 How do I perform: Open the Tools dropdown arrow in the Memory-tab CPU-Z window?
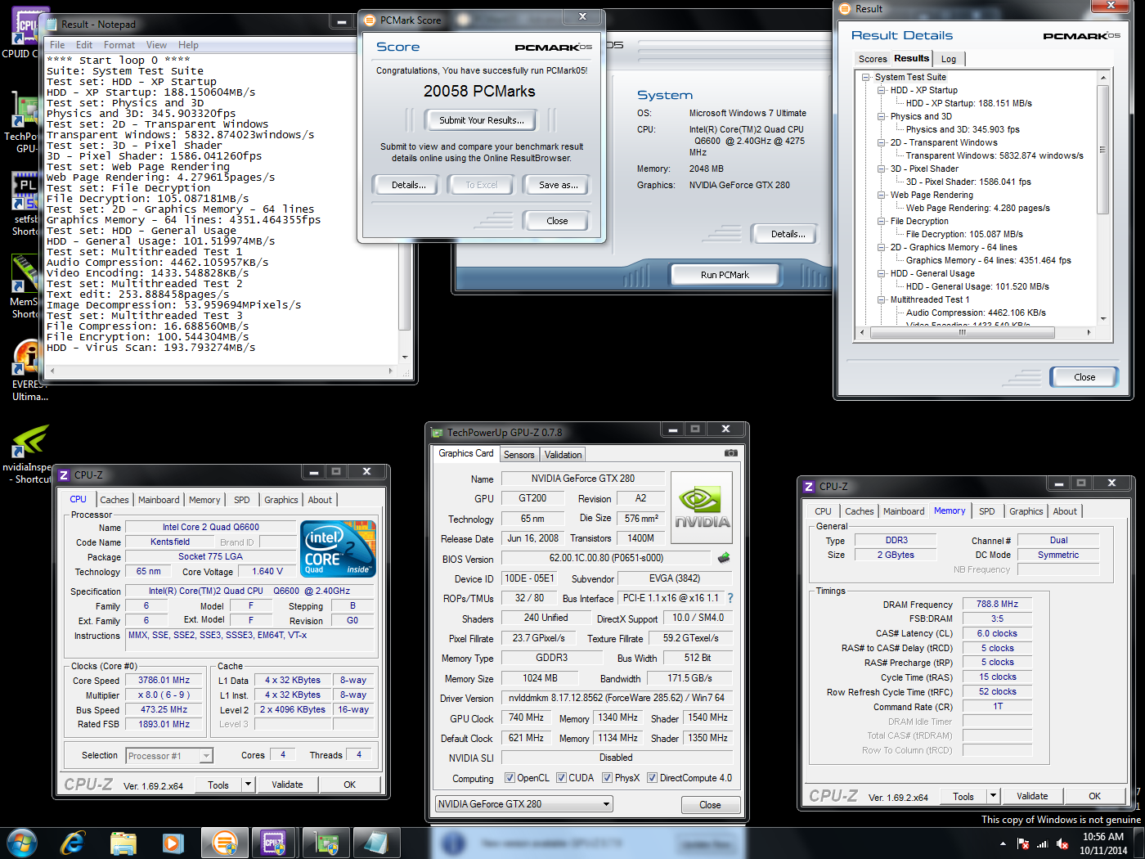coord(993,796)
